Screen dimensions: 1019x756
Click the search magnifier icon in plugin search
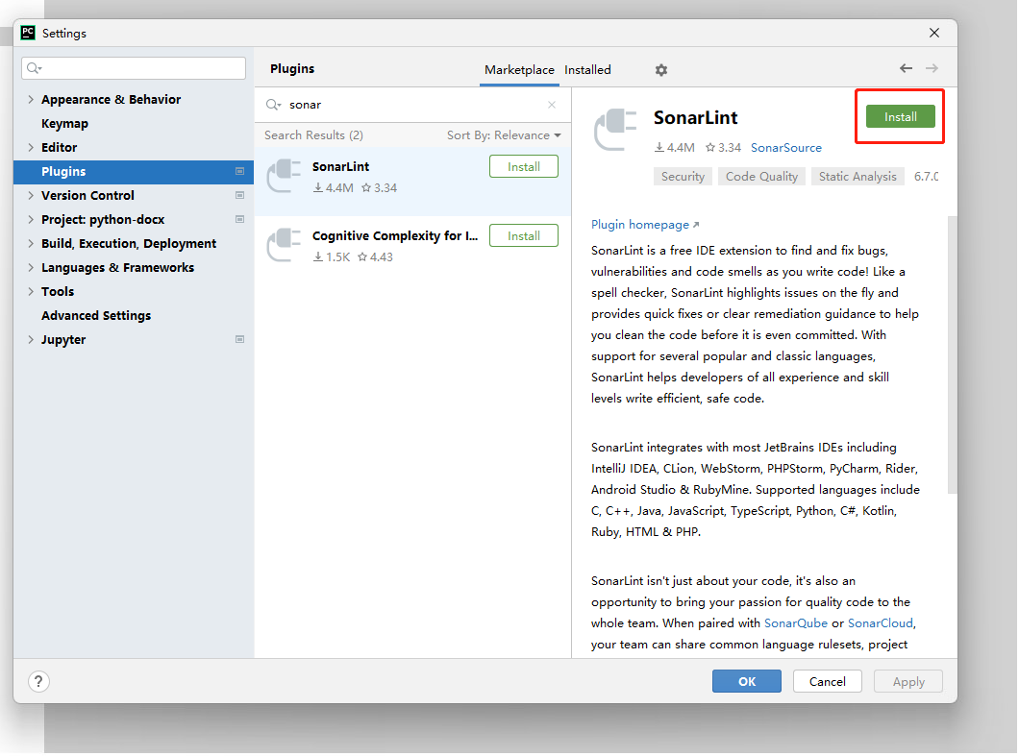pos(273,105)
